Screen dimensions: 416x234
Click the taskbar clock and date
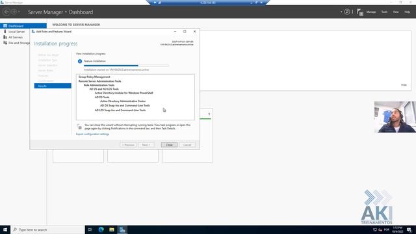pos(397,229)
